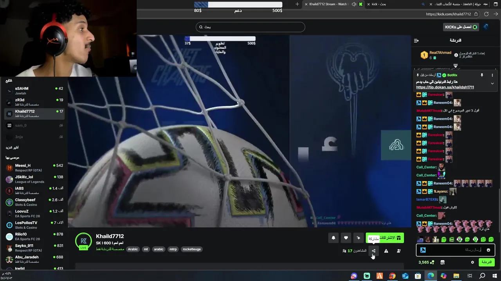Viewport: 501px width, 281px height.
Task: Open sSAHM channel in sidebar
Action: tap(34, 91)
